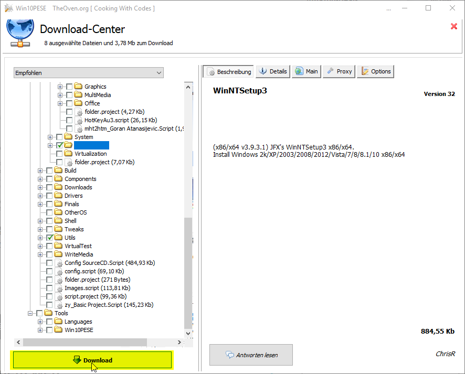Click the Virtualization folder icon
The width and height of the screenshot is (465, 374).
tap(68, 154)
